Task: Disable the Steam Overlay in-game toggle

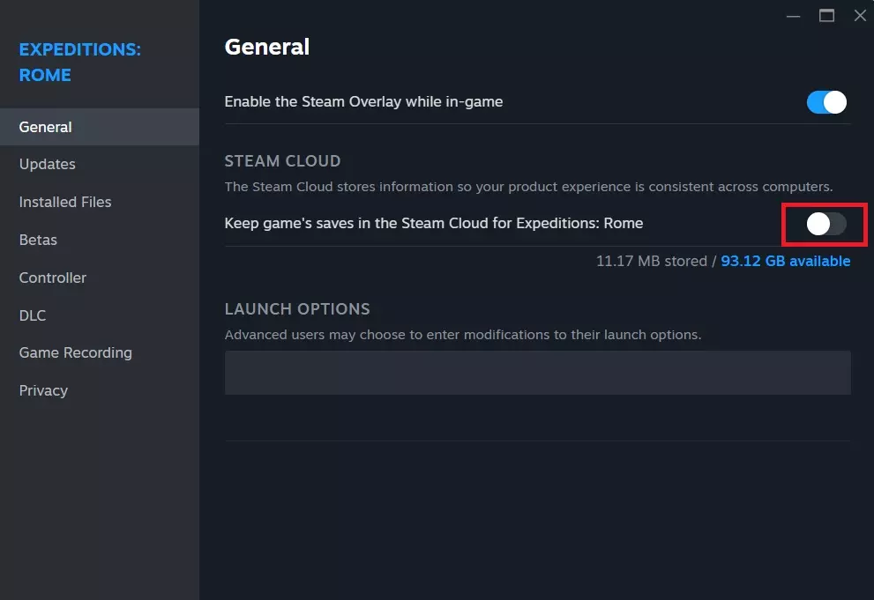Action: 826,102
